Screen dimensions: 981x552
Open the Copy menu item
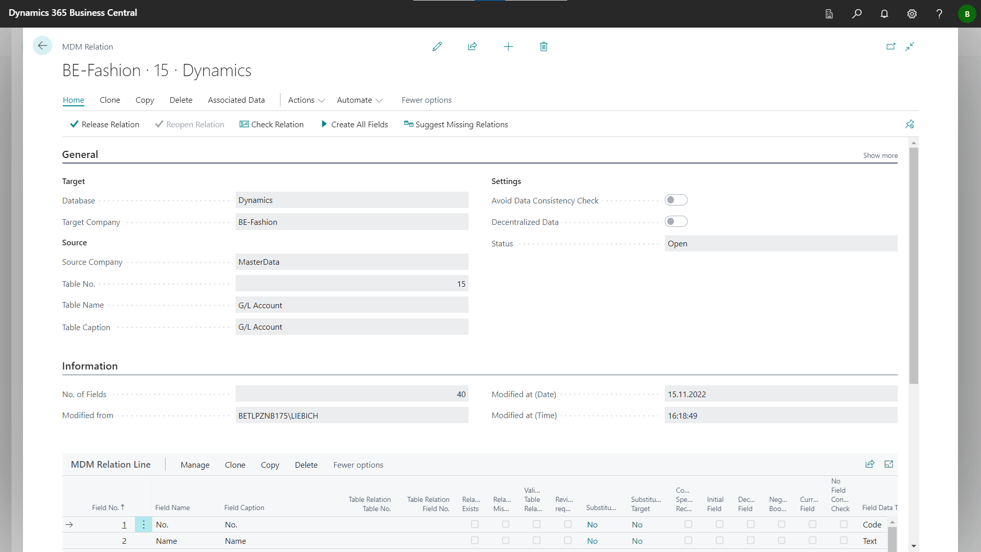(145, 100)
